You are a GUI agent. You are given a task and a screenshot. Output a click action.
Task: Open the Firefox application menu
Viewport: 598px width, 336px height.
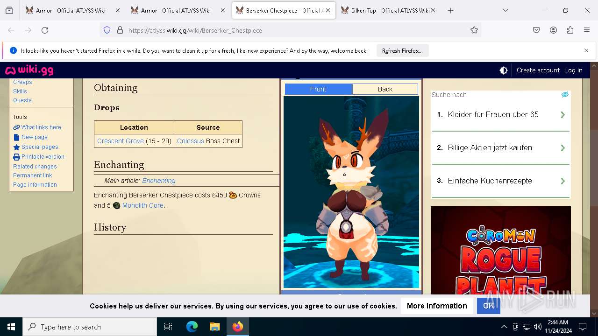tap(587, 30)
